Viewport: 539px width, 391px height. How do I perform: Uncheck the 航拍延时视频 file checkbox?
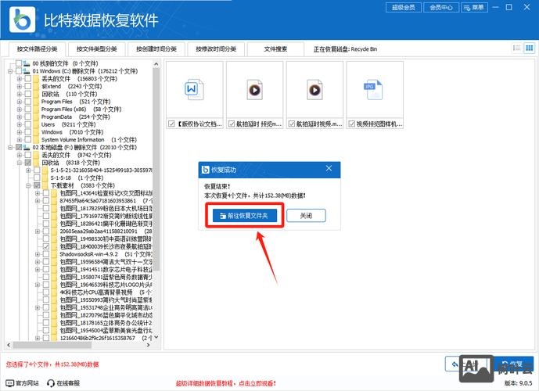(292, 124)
